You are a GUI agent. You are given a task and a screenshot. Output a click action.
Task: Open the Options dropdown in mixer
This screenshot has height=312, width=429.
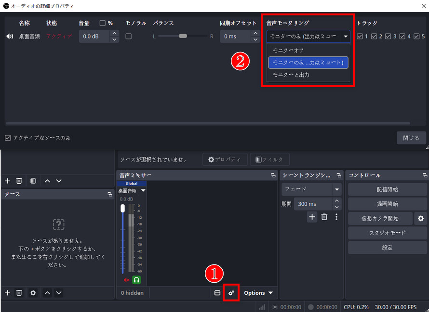[x=258, y=293]
